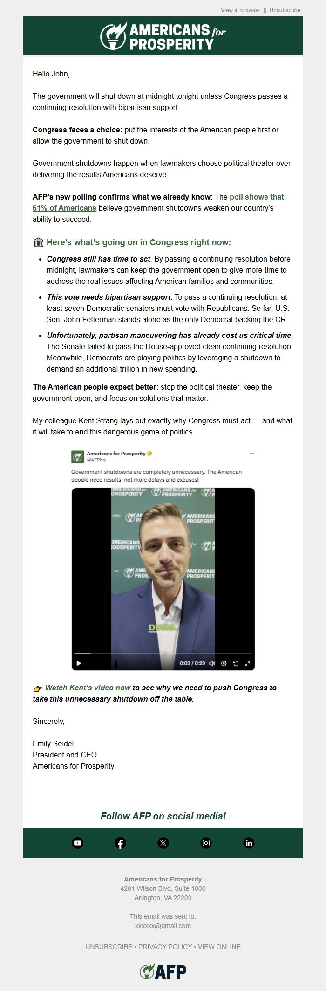Open the Facebook social icon
Image resolution: width=326 pixels, height=991 pixels.
pos(120,843)
